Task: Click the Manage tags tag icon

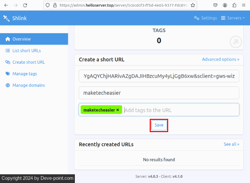Action: pos(8,74)
